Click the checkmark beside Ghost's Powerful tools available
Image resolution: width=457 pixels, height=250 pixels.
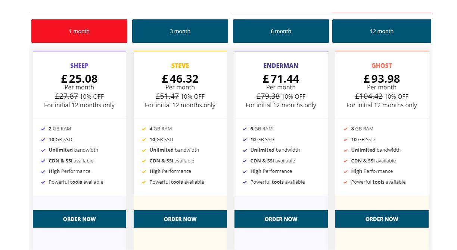click(345, 182)
